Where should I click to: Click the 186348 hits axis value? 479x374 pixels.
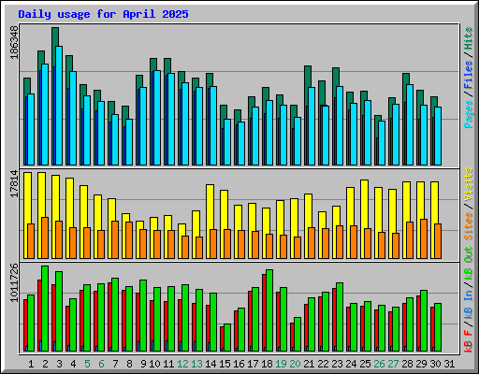coord(14,42)
